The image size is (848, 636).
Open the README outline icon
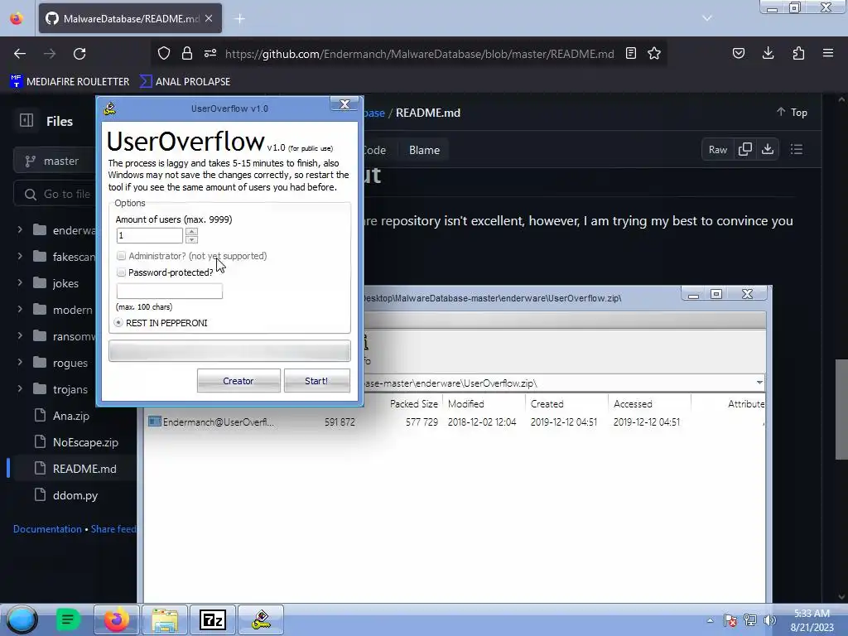click(x=796, y=150)
